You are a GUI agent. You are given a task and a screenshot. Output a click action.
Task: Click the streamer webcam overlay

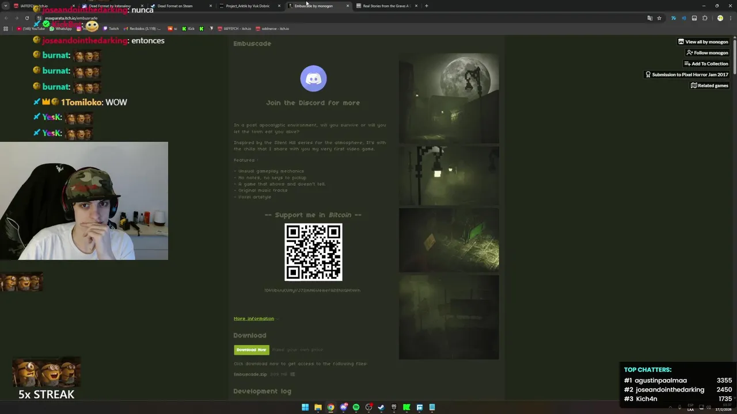pyautogui.click(x=84, y=201)
